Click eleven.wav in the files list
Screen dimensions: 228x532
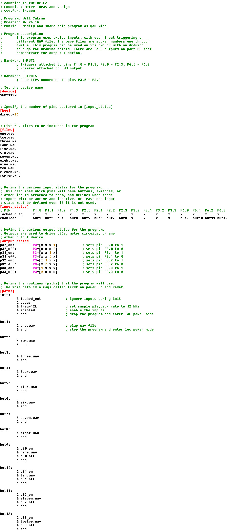10,172
